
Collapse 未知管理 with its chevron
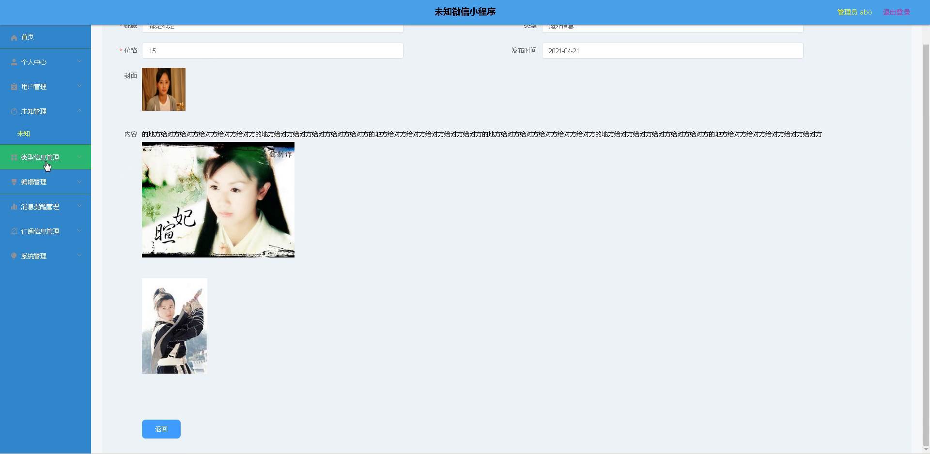[79, 111]
